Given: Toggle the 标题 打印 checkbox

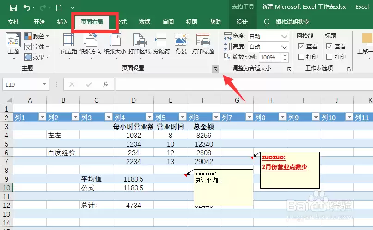Looking at the screenshot, I should pos(329,57).
